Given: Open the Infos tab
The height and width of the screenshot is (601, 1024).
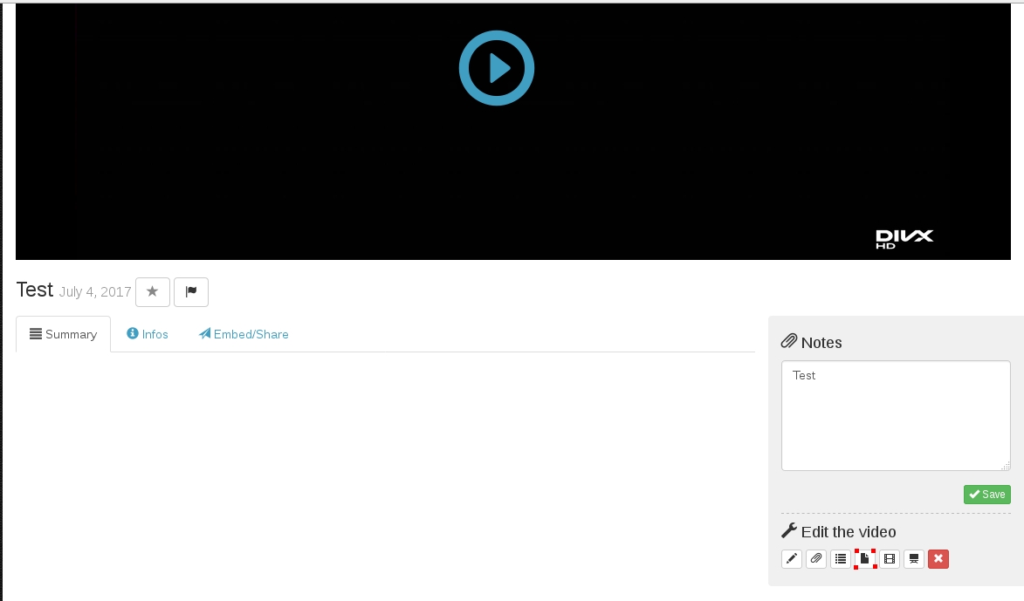Looking at the screenshot, I should [148, 334].
